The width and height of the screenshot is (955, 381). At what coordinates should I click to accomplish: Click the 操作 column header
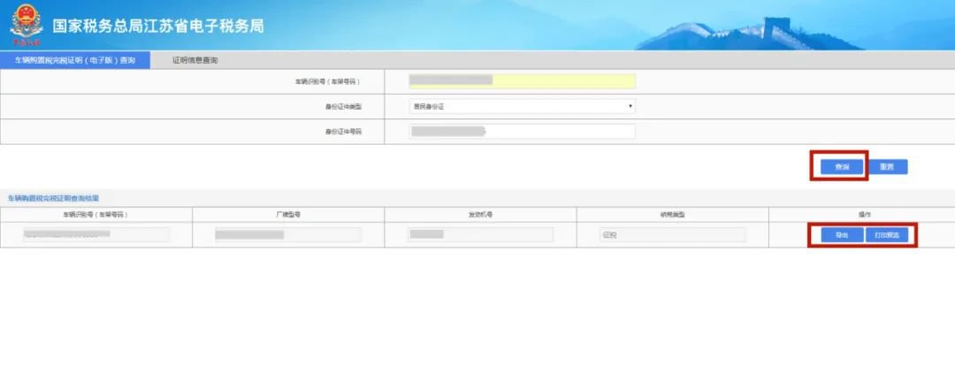coord(863,214)
